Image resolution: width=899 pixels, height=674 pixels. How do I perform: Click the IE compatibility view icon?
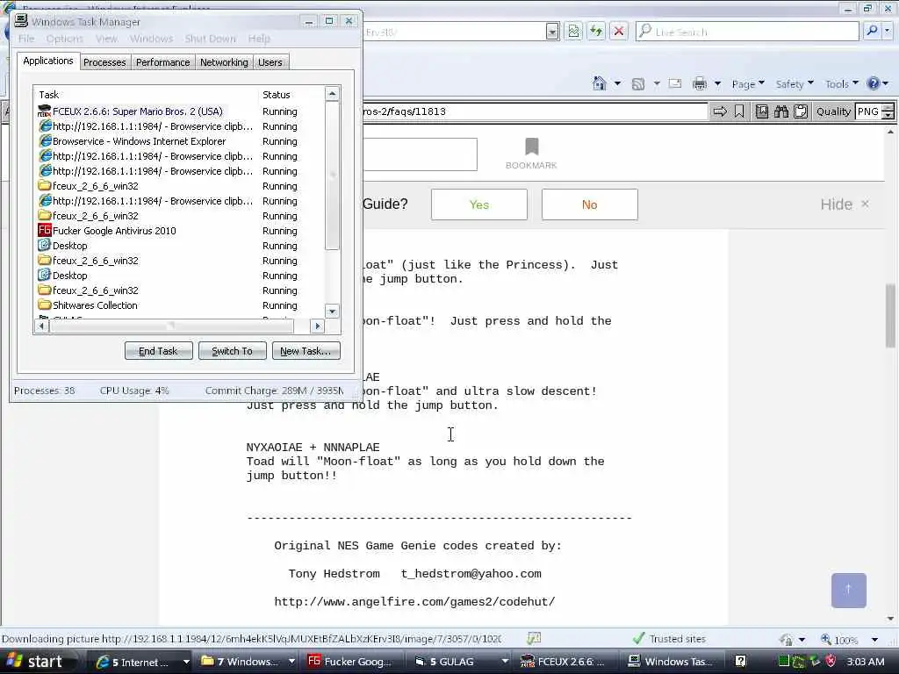pyautogui.click(x=573, y=31)
